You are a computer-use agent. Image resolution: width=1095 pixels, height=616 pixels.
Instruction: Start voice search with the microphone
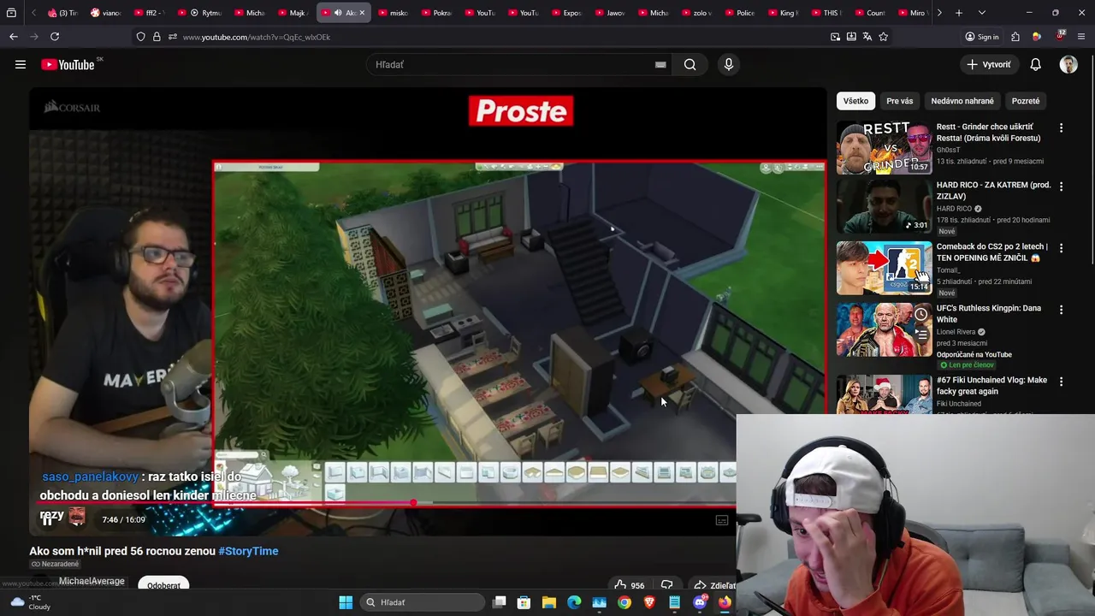(728, 64)
